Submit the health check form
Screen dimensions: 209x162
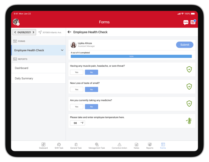coord(185,45)
